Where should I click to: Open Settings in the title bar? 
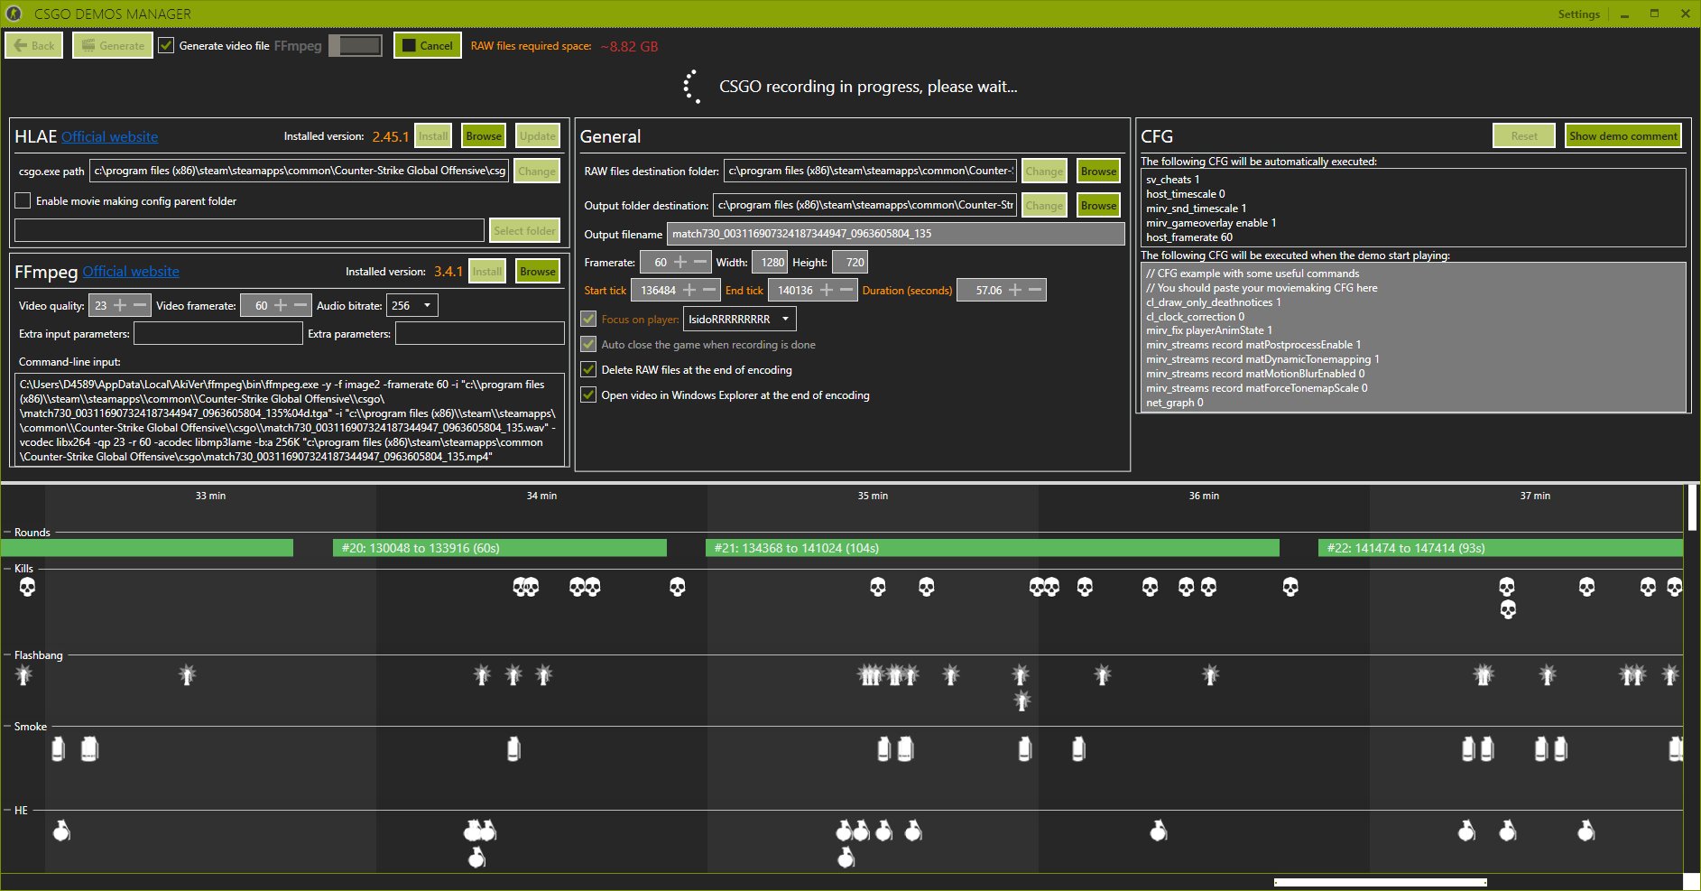[x=1578, y=14]
